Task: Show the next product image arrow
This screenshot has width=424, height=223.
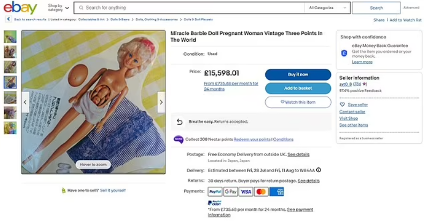Action: click(x=161, y=102)
